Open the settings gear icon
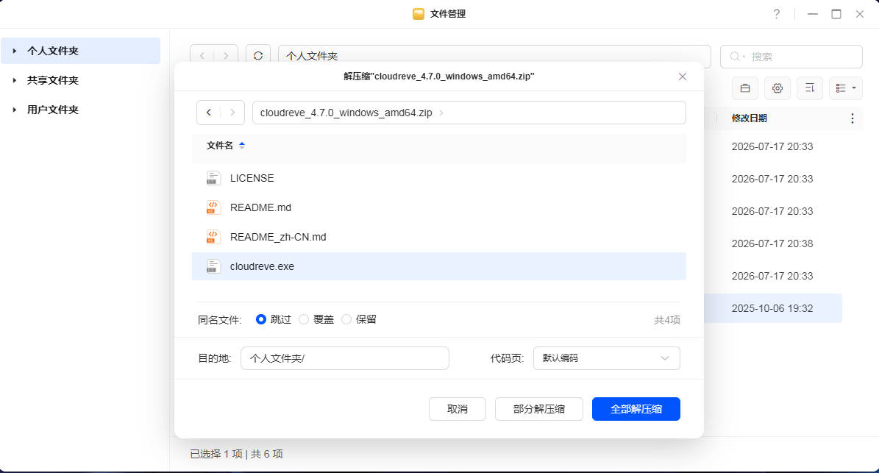Viewport: 879px width, 473px height. pos(777,88)
